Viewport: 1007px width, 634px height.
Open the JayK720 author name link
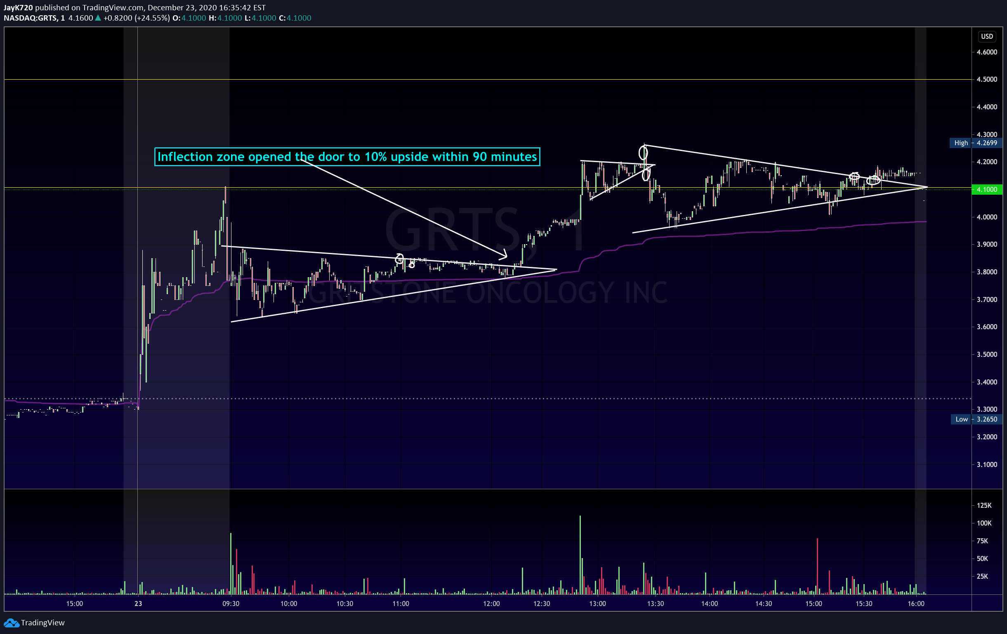(18, 7)
